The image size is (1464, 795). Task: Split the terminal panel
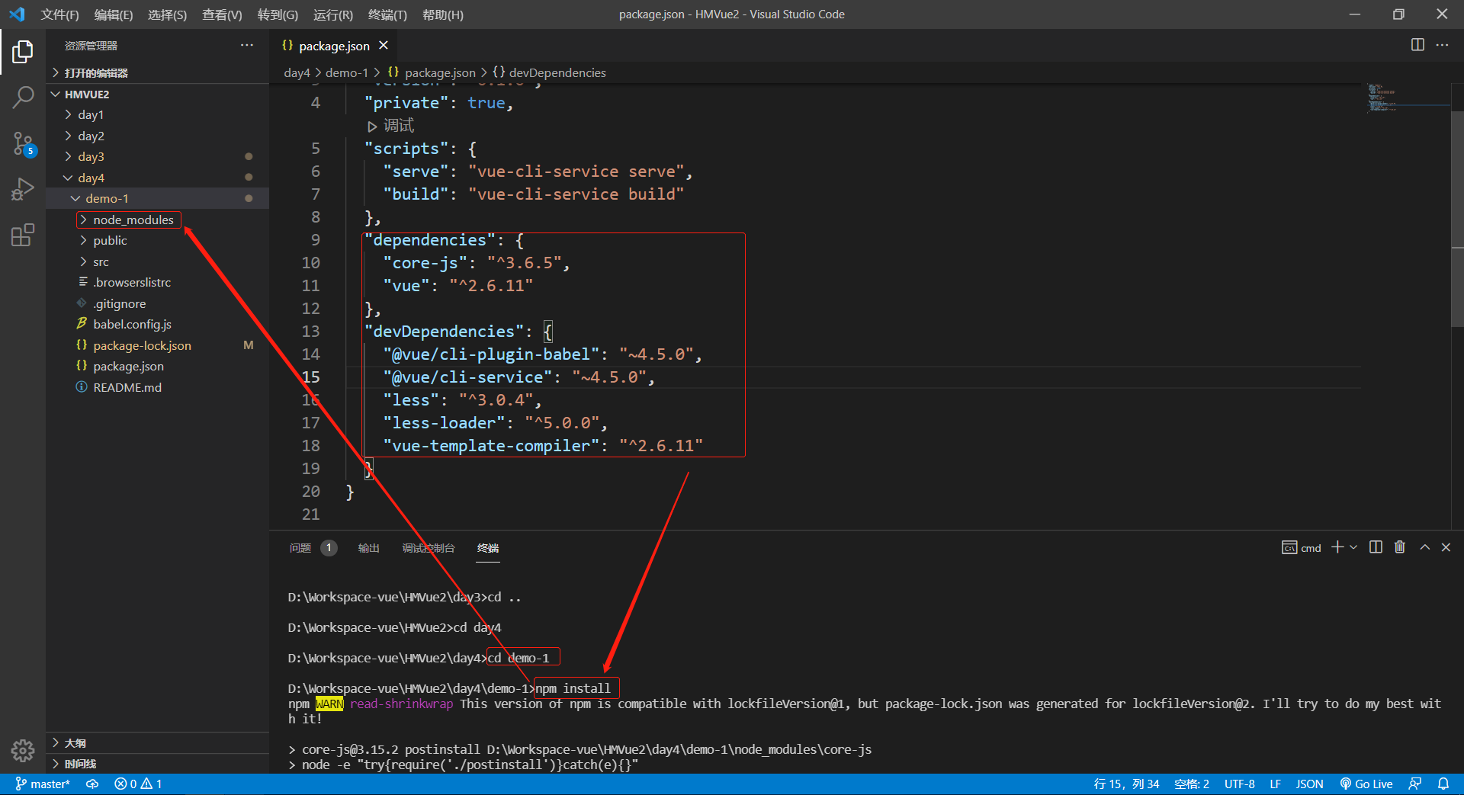pyautogui.click(x=1376, y=547)
